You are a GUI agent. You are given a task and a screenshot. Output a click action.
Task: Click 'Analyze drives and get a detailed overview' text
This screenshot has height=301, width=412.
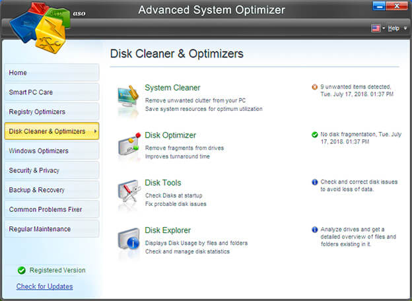[x=358, y=237]
